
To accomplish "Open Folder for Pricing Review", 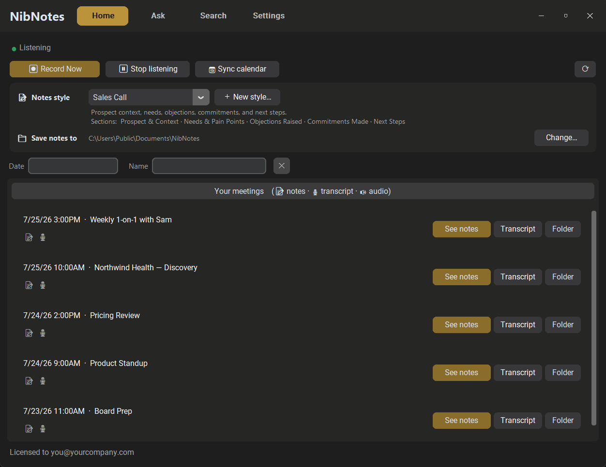I will coord(563,325).
